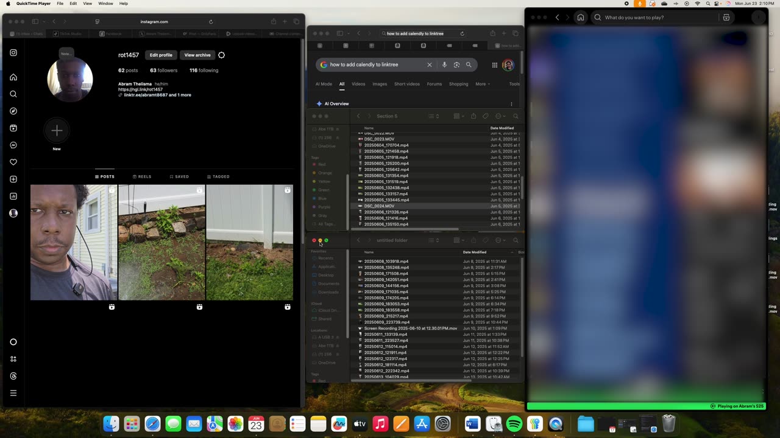Open the 116 following list
This screenshot has width=780, height=438.
click(204, 71)
